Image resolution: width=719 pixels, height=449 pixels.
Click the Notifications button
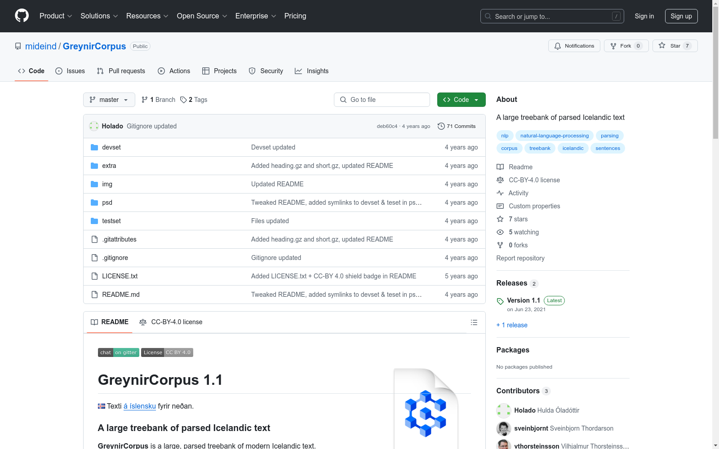(574, 46)
